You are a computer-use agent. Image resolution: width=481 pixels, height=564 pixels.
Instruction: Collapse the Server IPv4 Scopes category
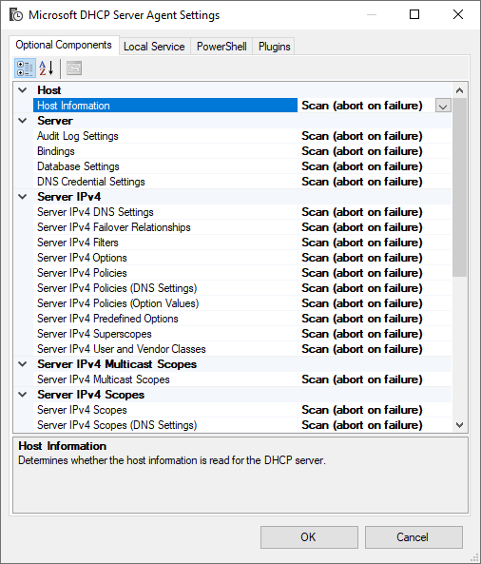click(x=23, y=395)
